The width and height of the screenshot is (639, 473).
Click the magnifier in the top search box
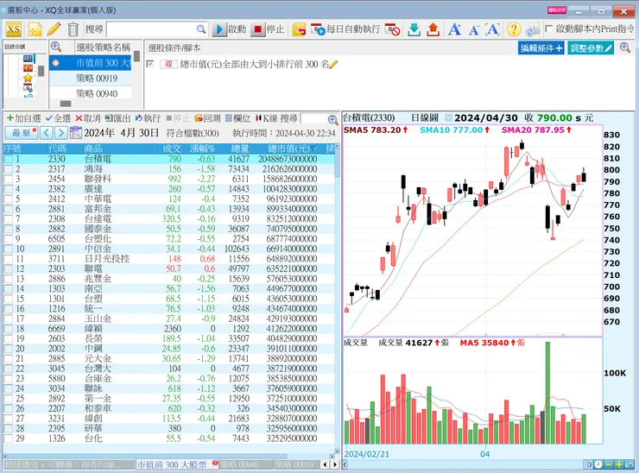tap(201, 29)
